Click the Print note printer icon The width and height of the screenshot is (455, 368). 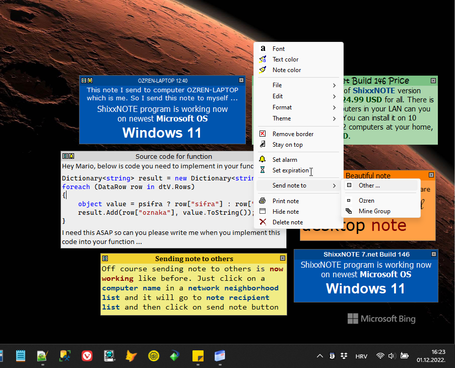pos(262,201)
